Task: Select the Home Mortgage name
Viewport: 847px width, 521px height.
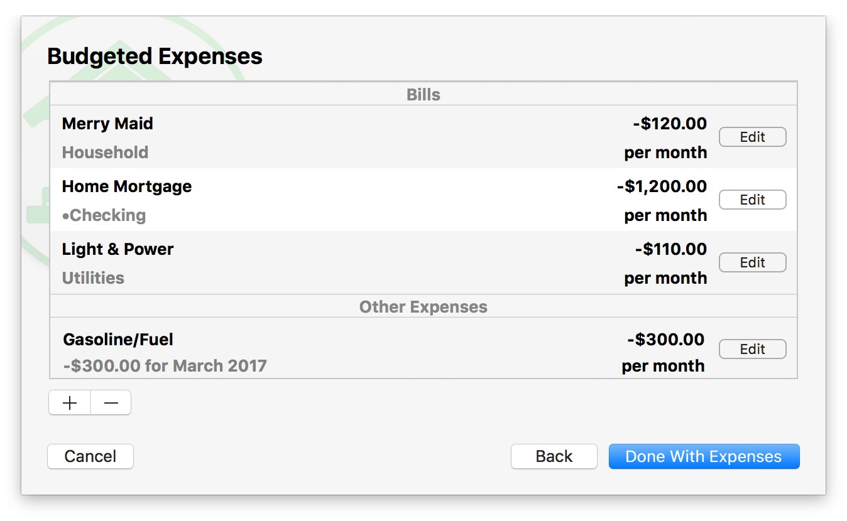Action: coord(127,186)
